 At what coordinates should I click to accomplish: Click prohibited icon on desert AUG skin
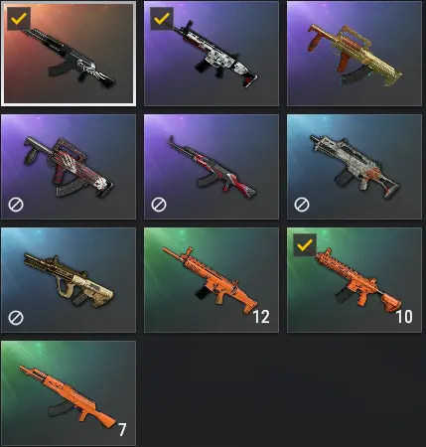point(16,318)
